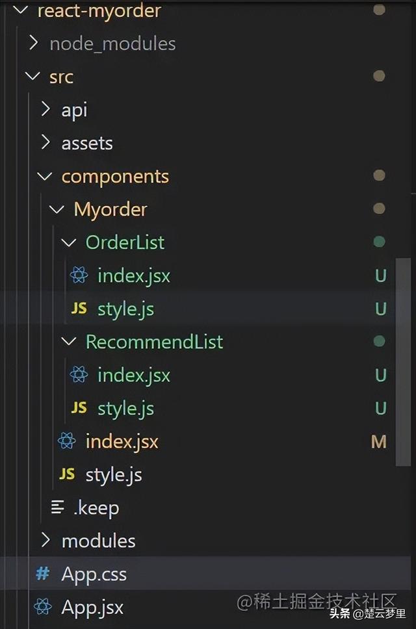416x629 pixels.
Task: Select the RecommendList folder name
Action: (x=154, y=342)
